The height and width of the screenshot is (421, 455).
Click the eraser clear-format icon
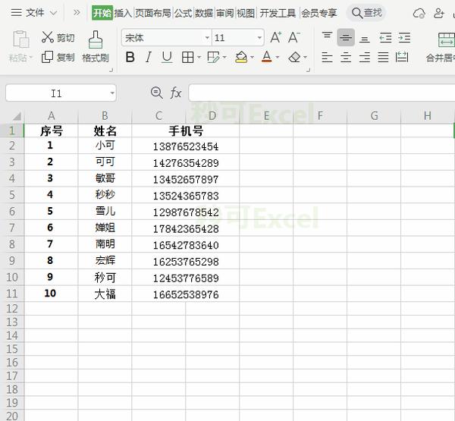click(294, 57)
